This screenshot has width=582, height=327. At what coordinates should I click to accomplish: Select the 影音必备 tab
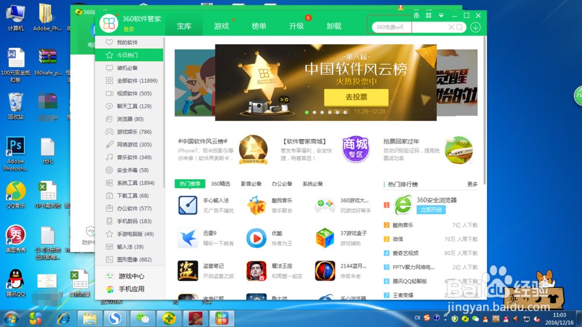(251, 184)
